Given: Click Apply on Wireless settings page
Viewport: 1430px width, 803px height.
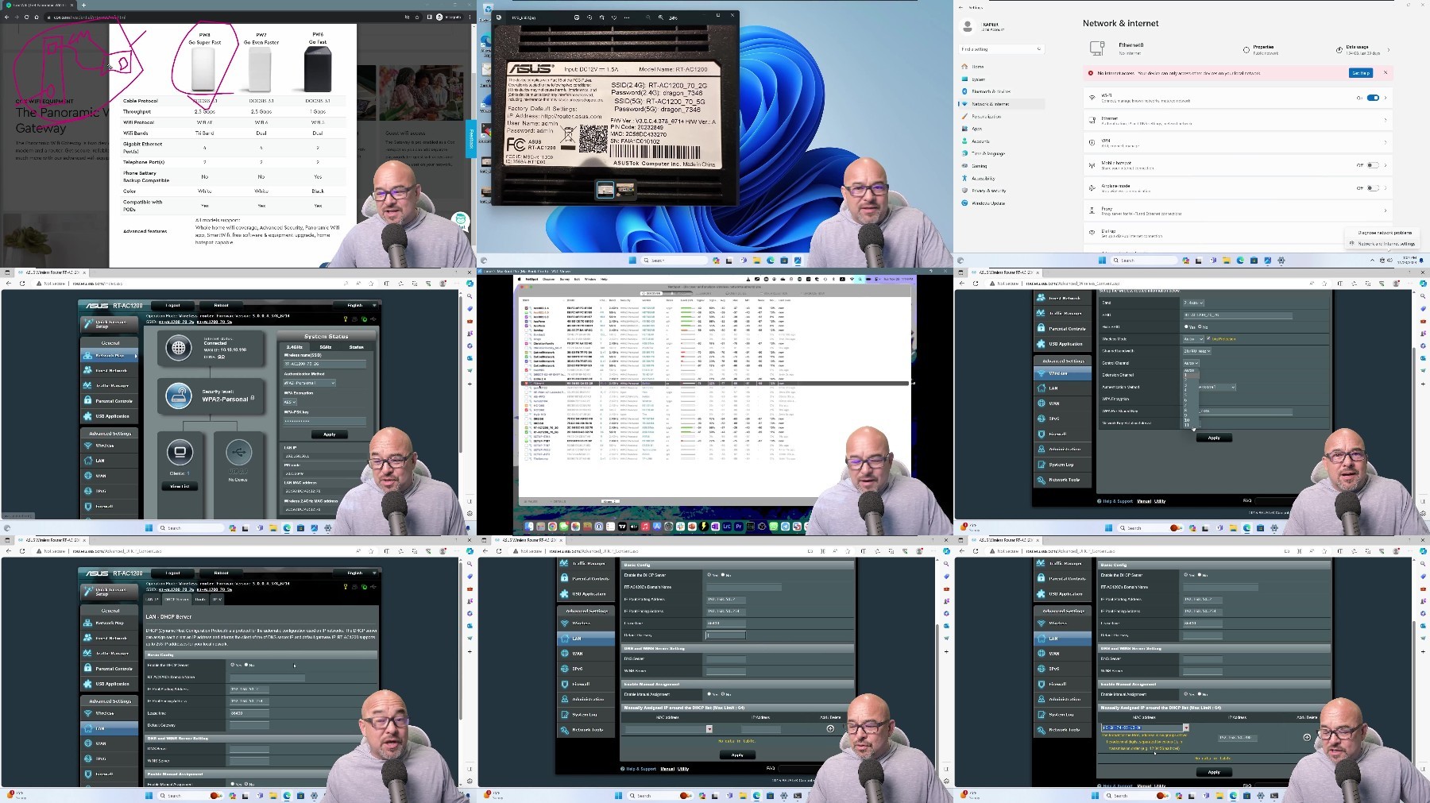Looking at the screenshot, I should tap(1214, 438).
